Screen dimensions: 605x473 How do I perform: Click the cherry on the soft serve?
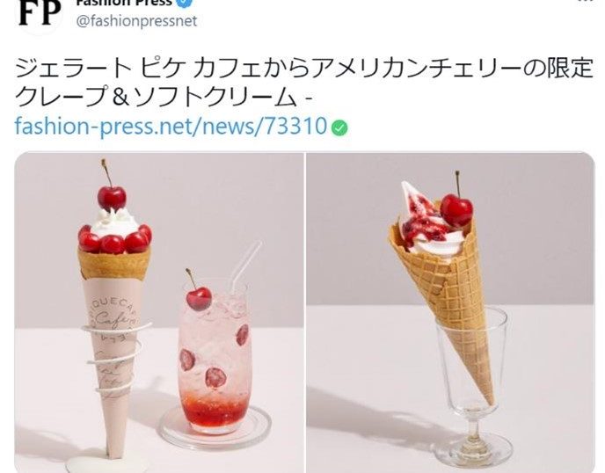pos(456,210)
